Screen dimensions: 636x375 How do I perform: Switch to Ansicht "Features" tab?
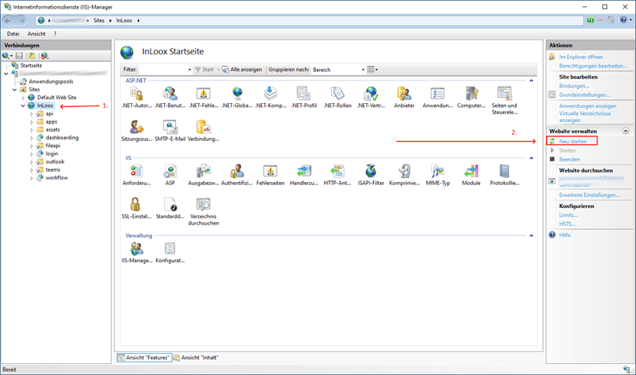tap(144, 358)
